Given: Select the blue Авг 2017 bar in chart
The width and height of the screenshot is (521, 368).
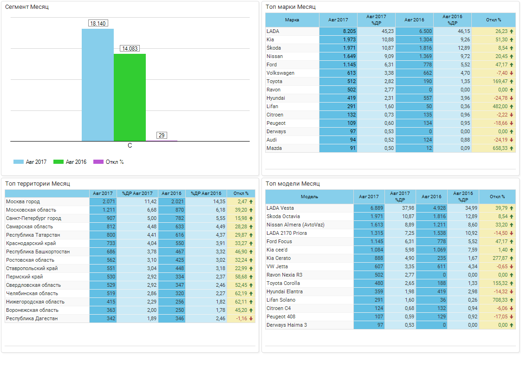Looking at the screenshot, I should pos(98,85).
